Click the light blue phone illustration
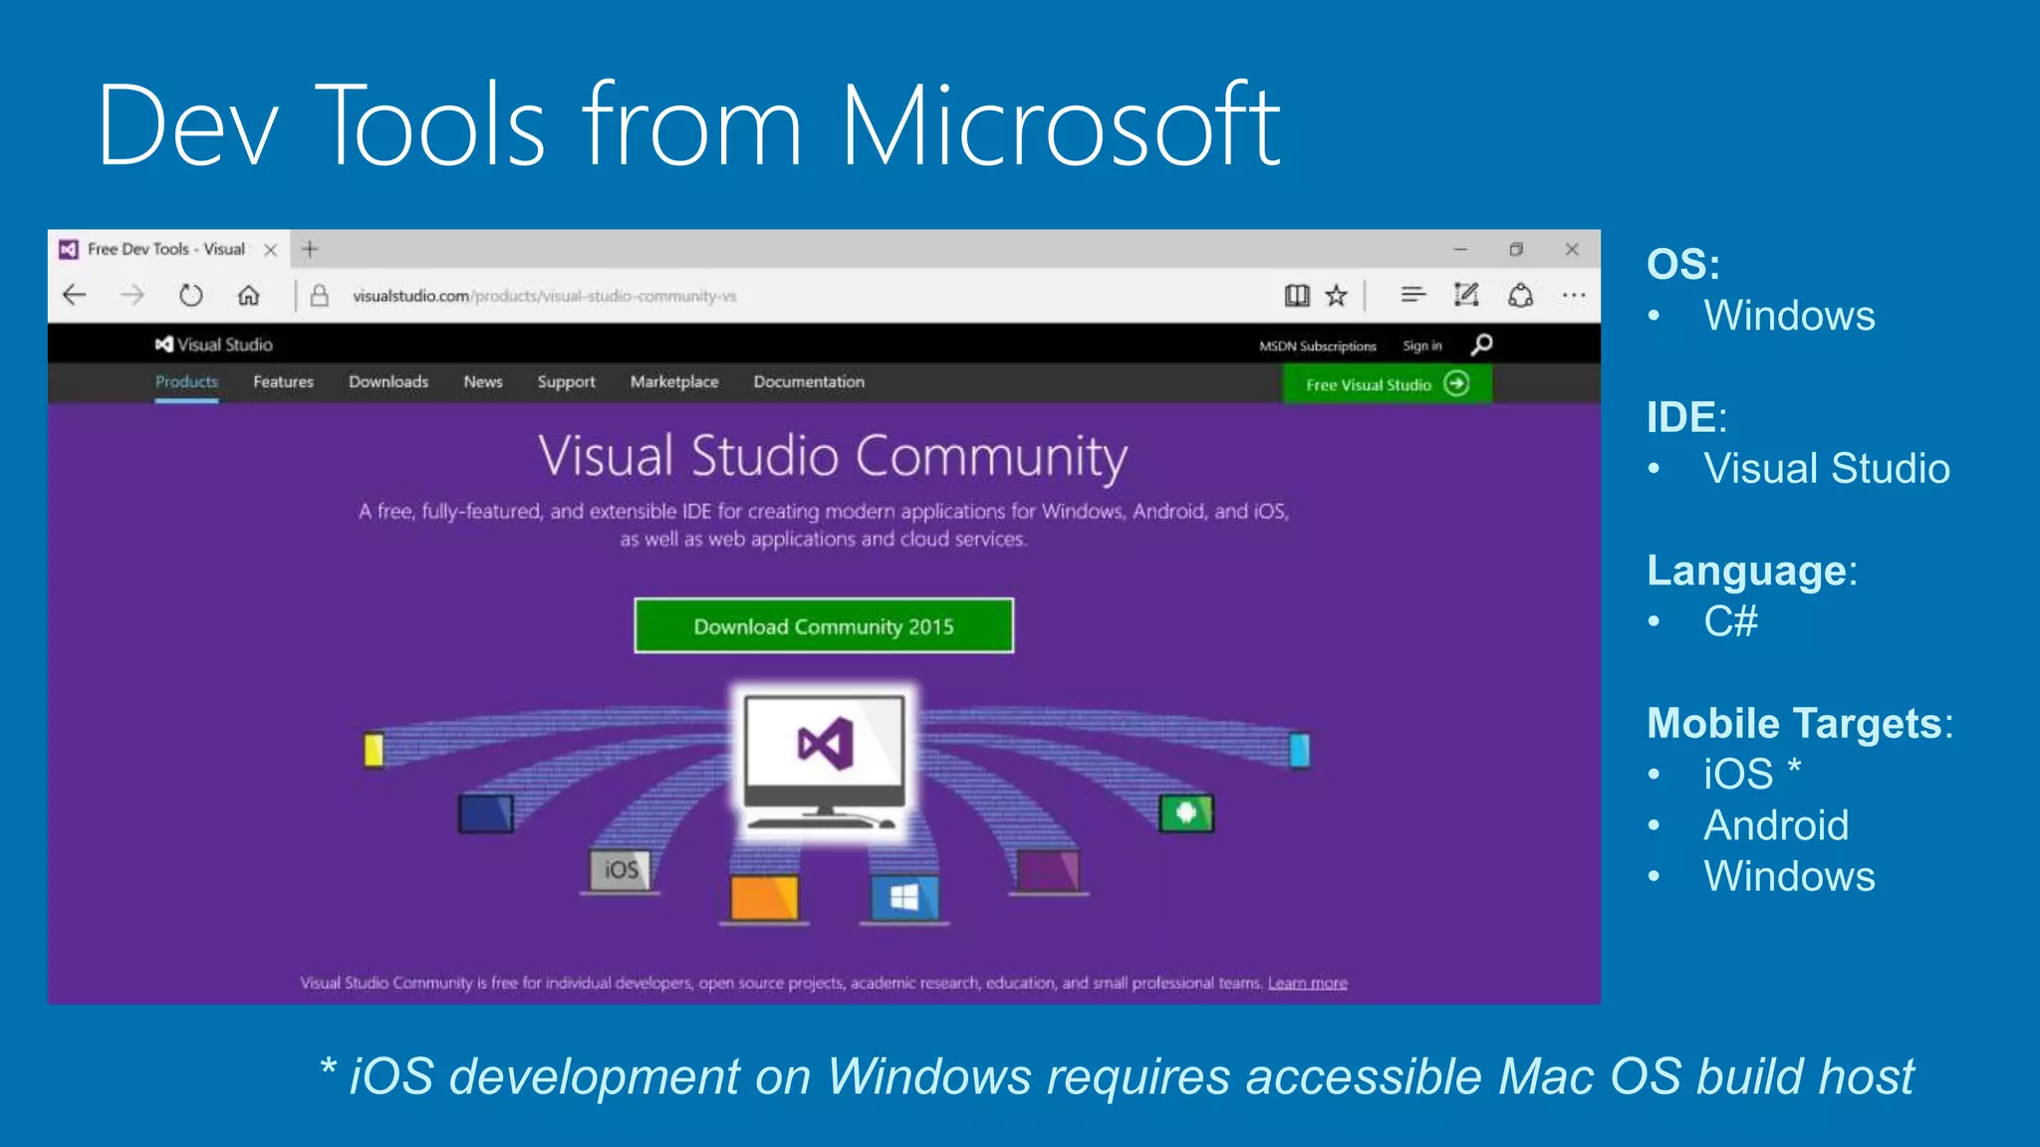 point(1300,750)
